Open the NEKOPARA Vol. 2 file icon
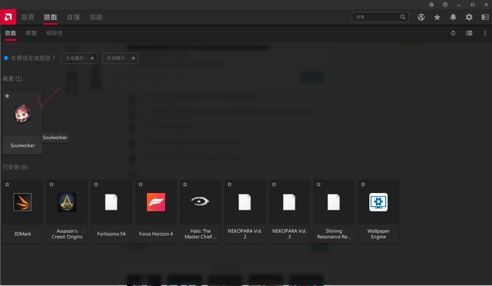This screenshot has width=492, height=286. pos(245,202)
